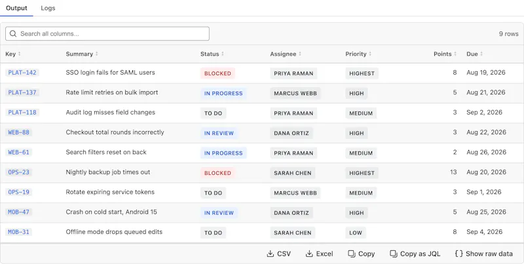Click DANA ORTIZ assignee in WEB-88 row
Viewport: 524px width, 264px height.
tap(291, 133)
